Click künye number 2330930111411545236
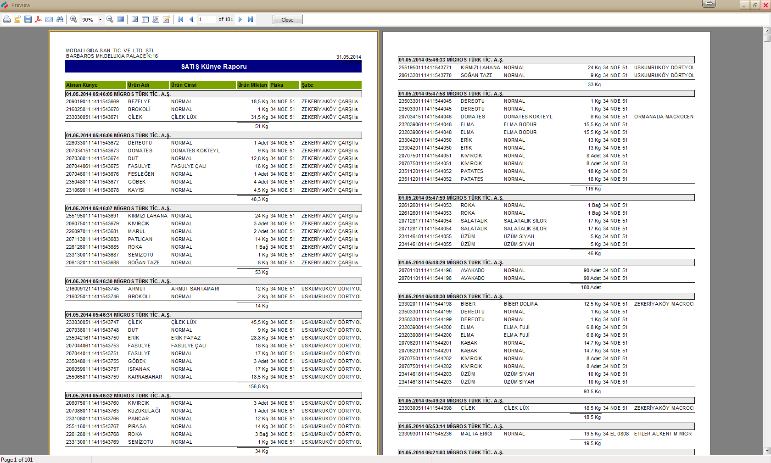 [x=425, y=434]
